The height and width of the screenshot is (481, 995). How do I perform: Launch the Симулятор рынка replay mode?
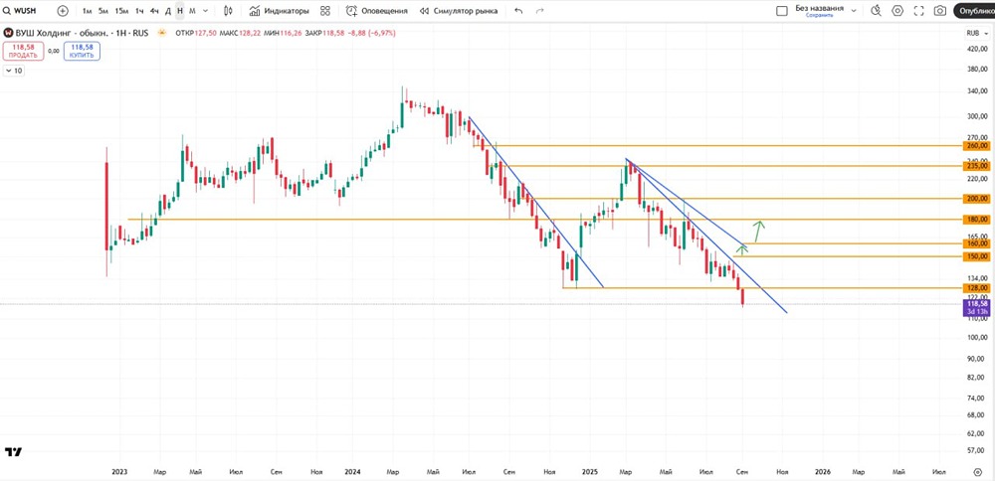pyautogui.click(x=459, y=11)
